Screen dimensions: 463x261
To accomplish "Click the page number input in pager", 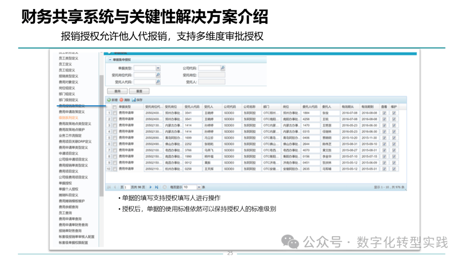I will tap(127, 187).
